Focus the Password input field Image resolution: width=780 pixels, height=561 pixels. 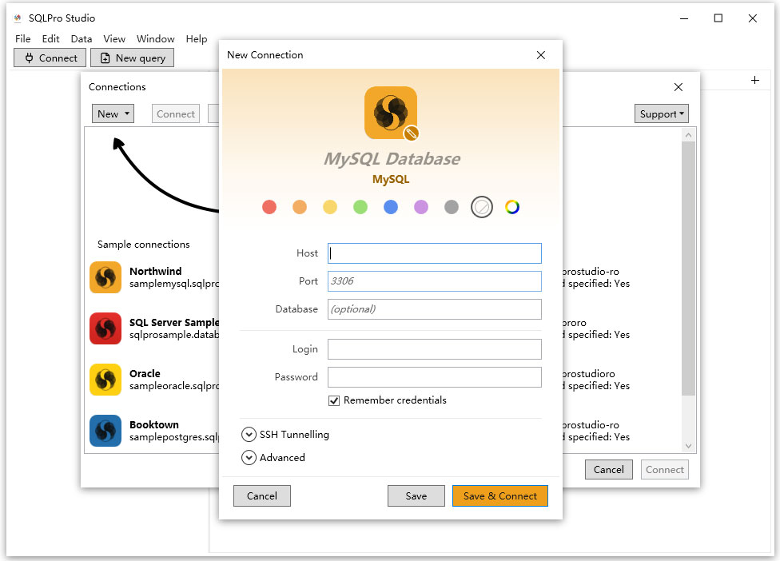pos(434,377)
